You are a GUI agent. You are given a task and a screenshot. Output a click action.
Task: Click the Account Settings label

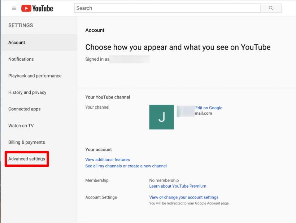pos(101,197)
